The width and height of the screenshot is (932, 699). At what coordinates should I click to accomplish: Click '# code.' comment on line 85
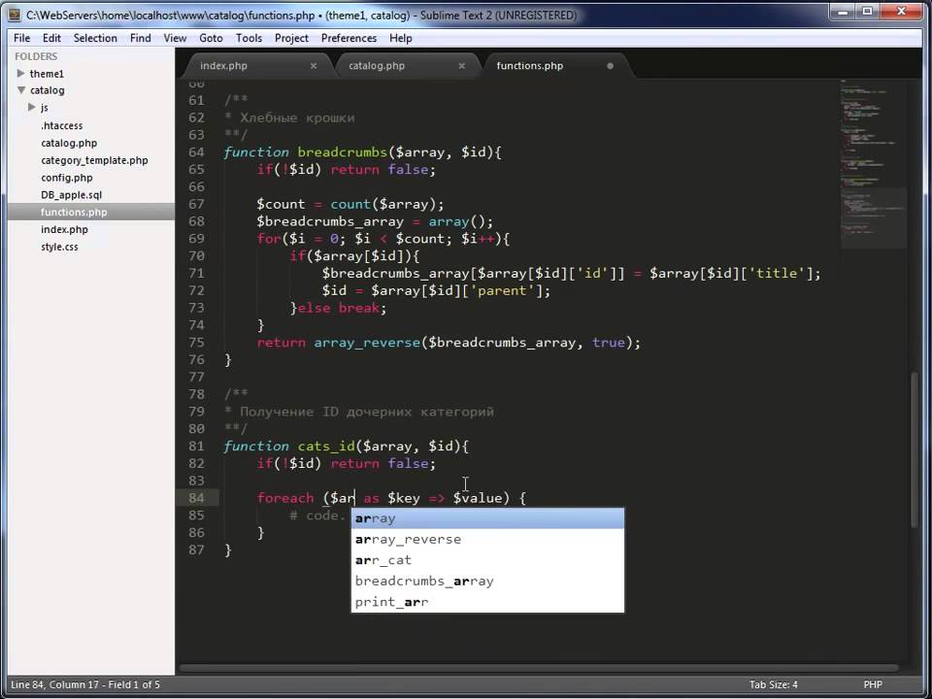[x=317, y=516]
